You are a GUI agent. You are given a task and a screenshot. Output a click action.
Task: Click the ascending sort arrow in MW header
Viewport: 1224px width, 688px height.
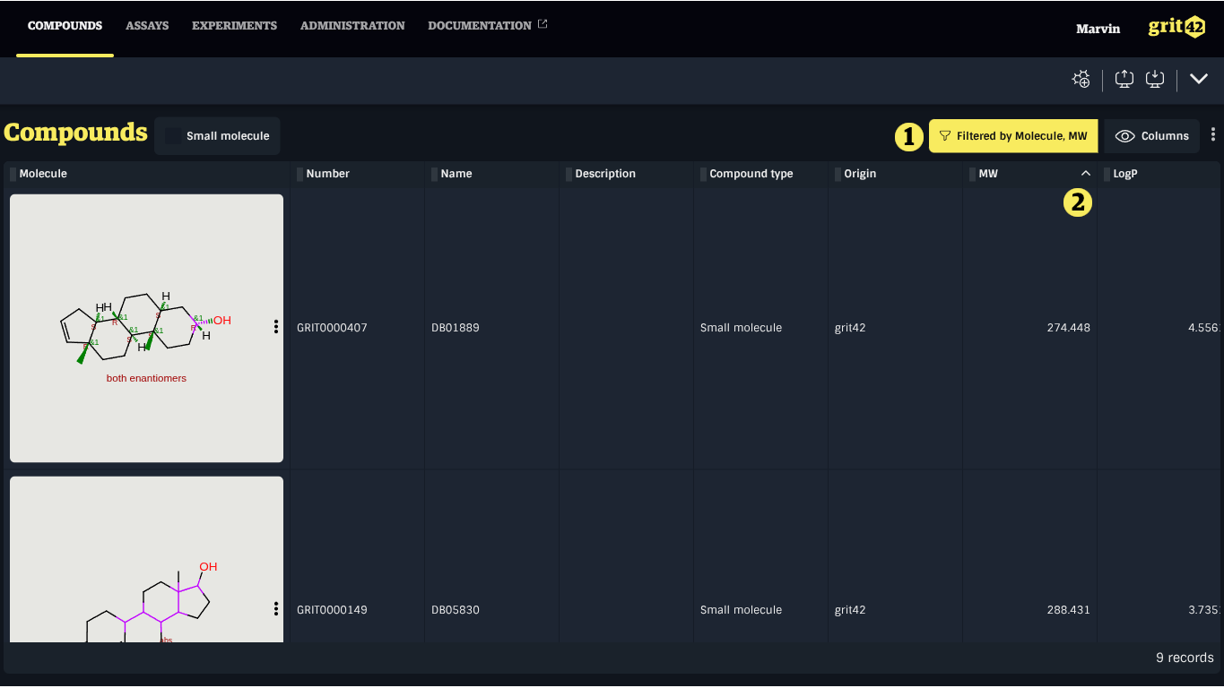coord(1086,174)
